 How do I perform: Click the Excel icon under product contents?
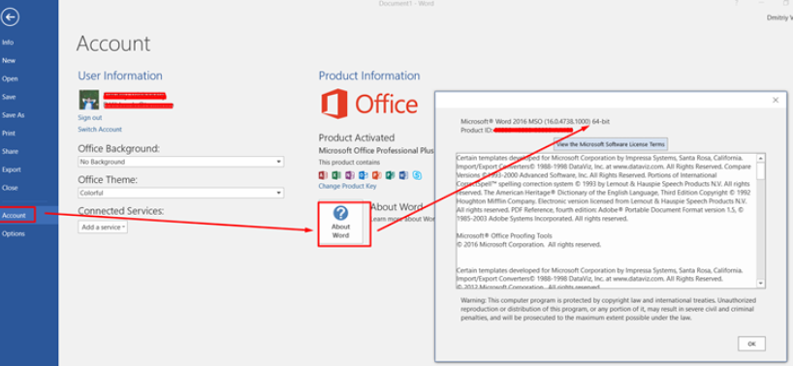(x=336, y=175)
